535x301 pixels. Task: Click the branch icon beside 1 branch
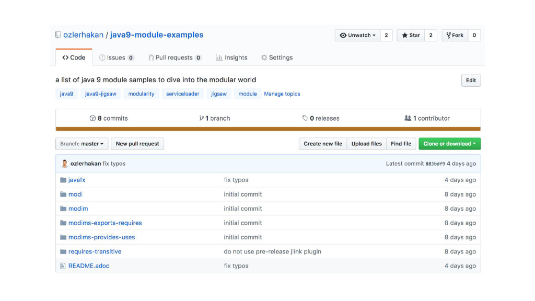(202, 119)
